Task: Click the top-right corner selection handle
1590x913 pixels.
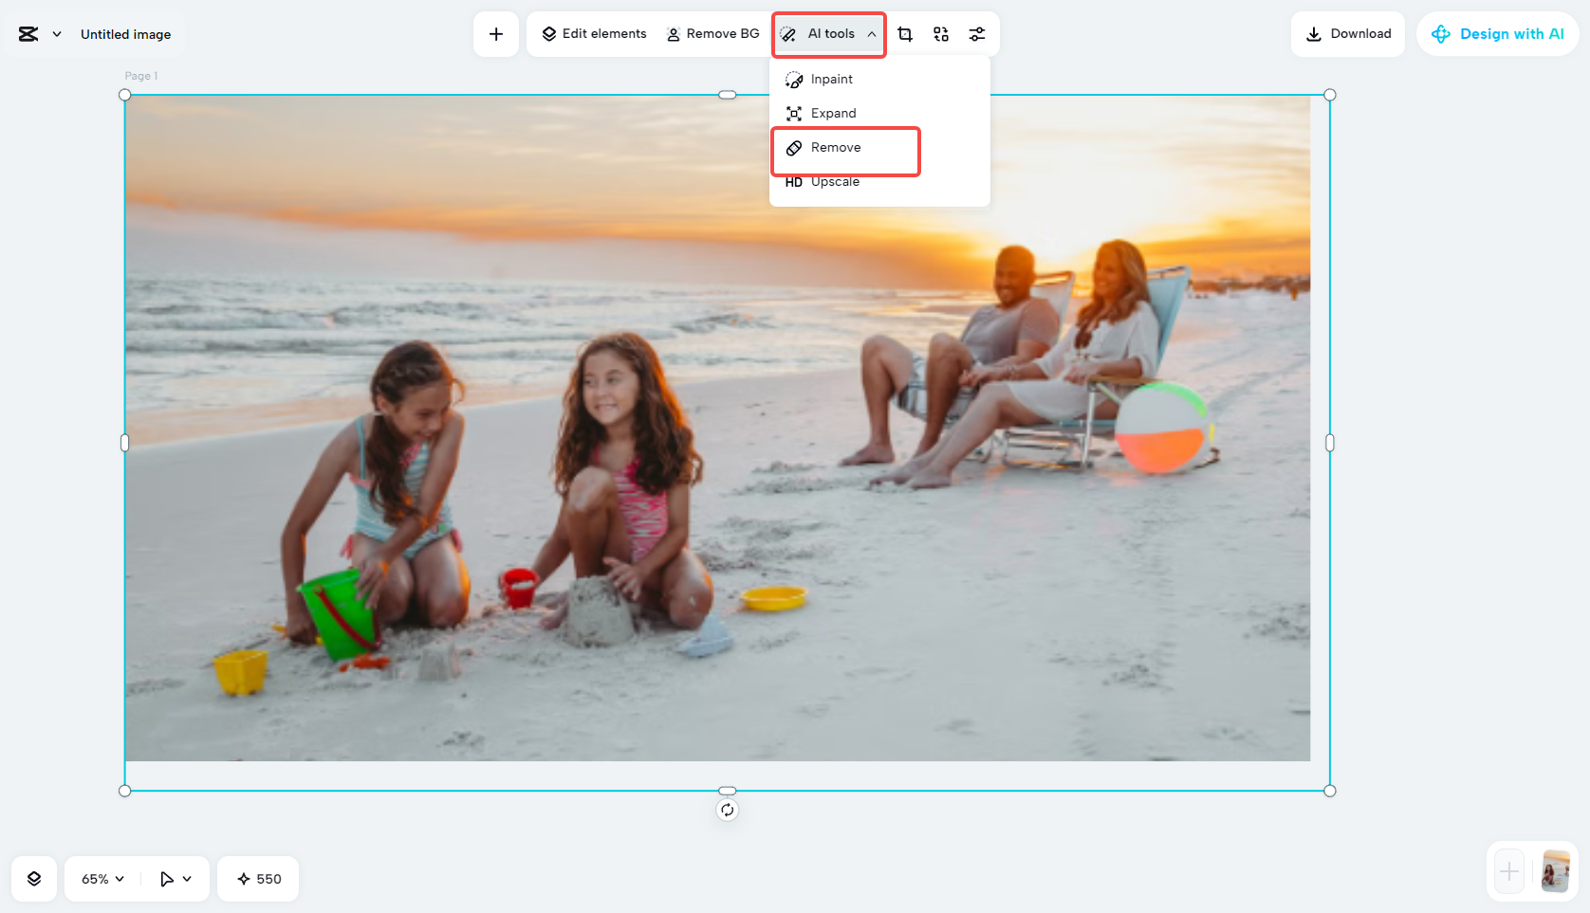Action: [x=1330, y=95]
